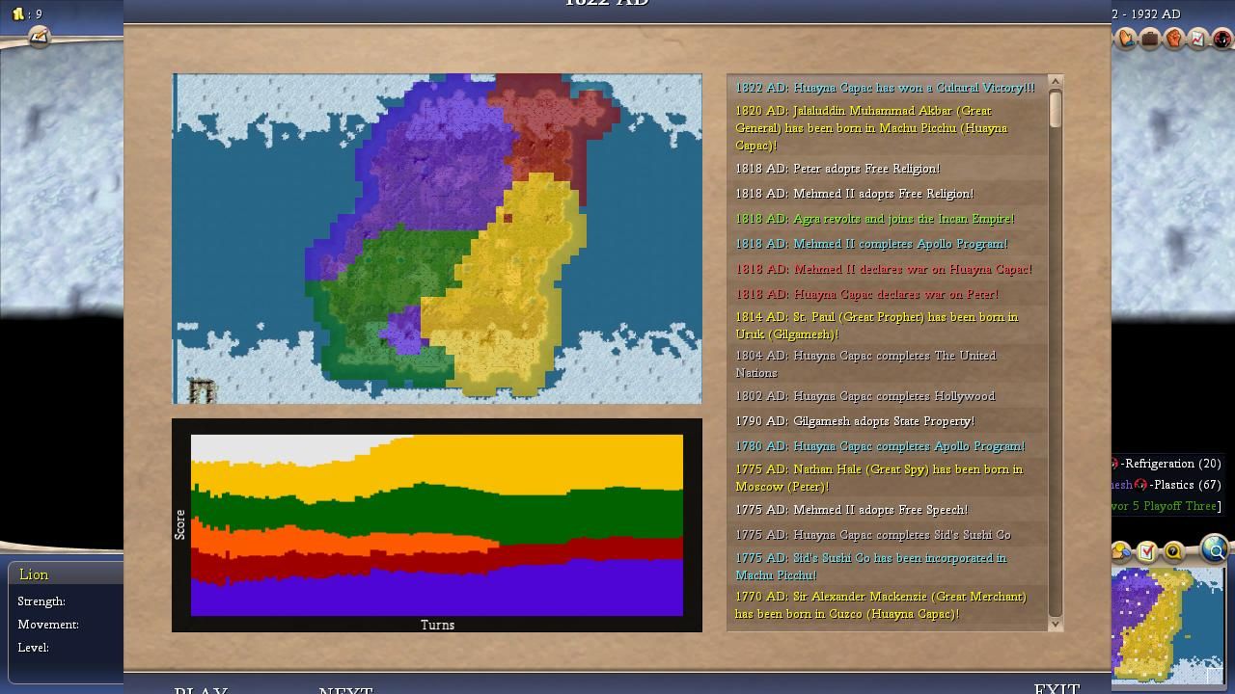The image size is (1235, 694).
Task: Open the Info screen graph chart icon
Action: (1197, 40)
